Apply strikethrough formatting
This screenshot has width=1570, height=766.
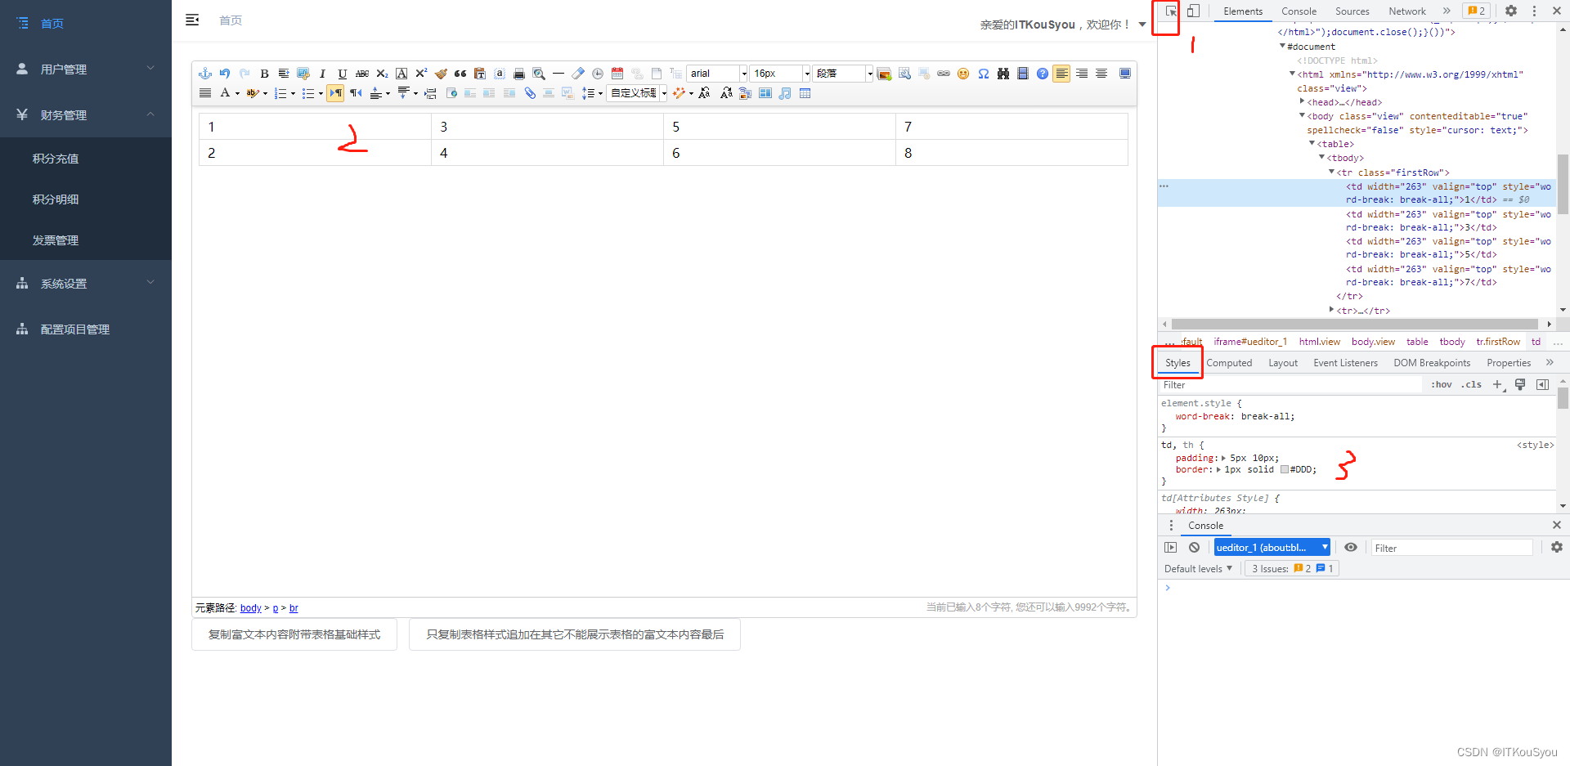tap(362, 74)
